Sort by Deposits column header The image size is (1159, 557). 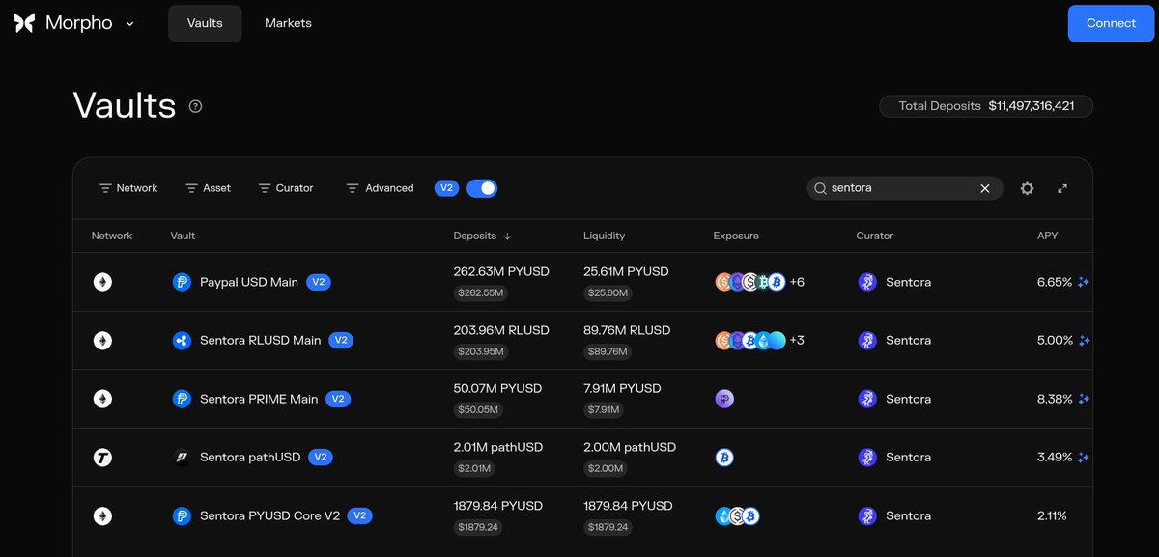482,236
